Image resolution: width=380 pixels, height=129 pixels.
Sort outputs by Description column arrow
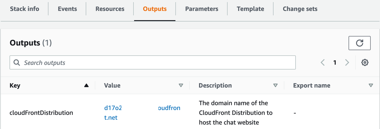coord(276,85)
